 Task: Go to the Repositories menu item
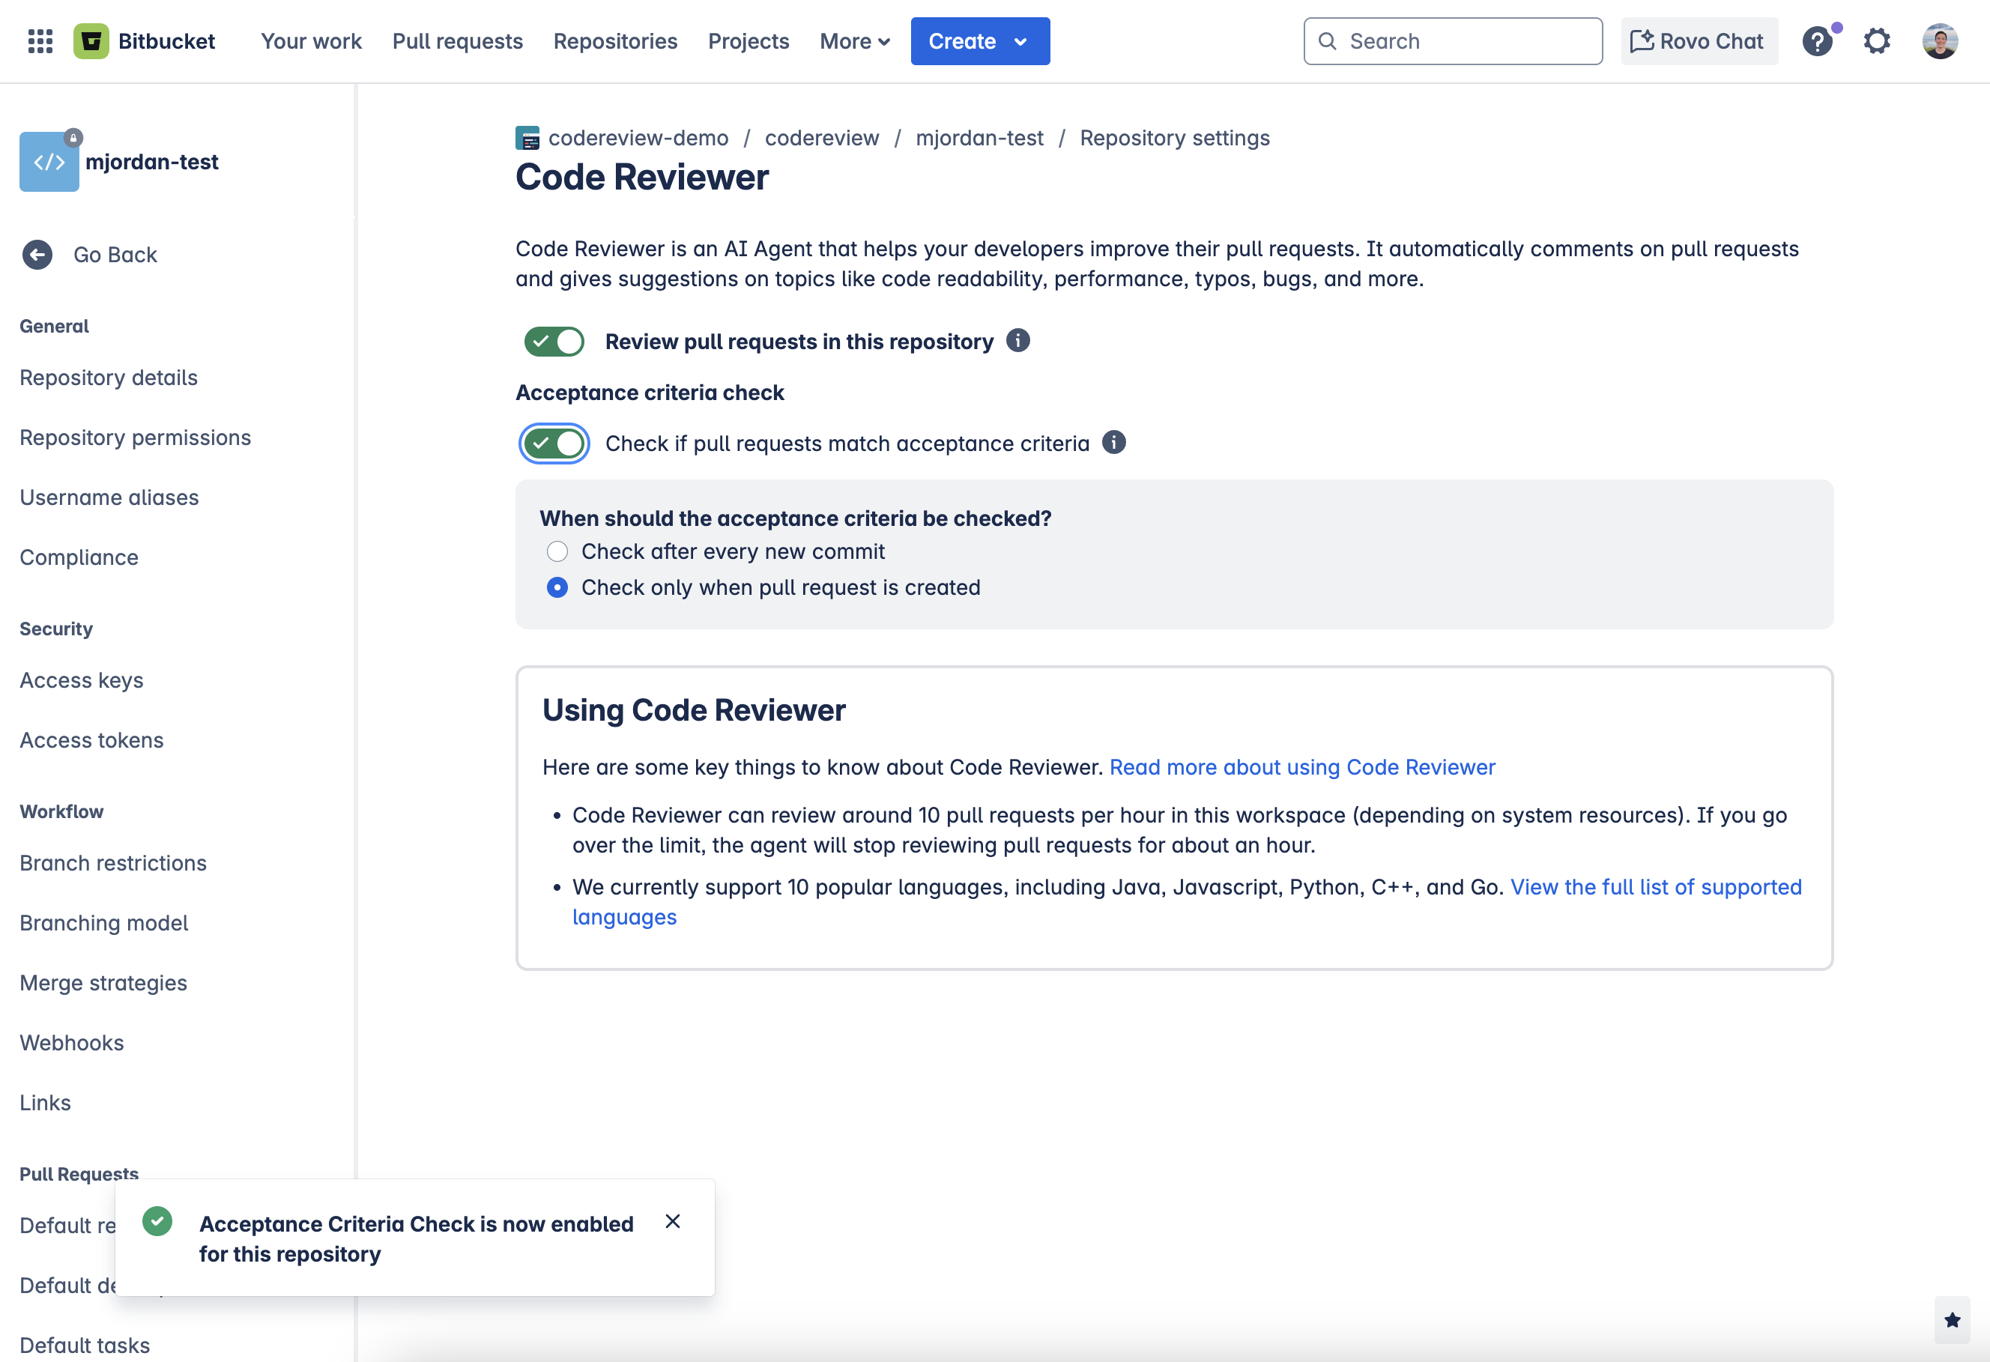point(615,41)
